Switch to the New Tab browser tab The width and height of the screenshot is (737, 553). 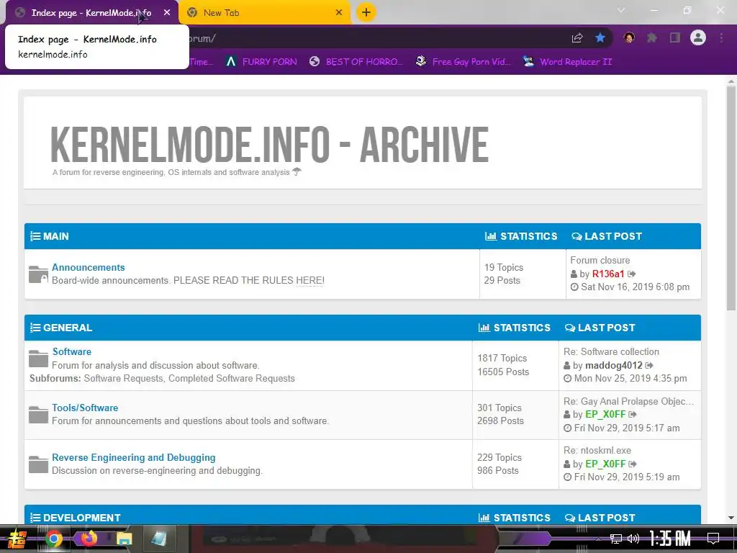(x=263, y=13)
